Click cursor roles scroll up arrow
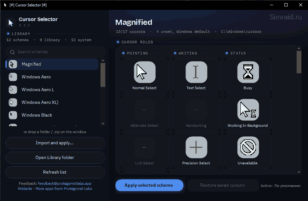 (299, 48)
